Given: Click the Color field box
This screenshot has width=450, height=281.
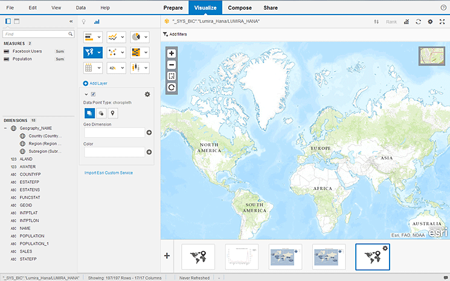Looking at the screenshot, I should click(x=115, y=152).
